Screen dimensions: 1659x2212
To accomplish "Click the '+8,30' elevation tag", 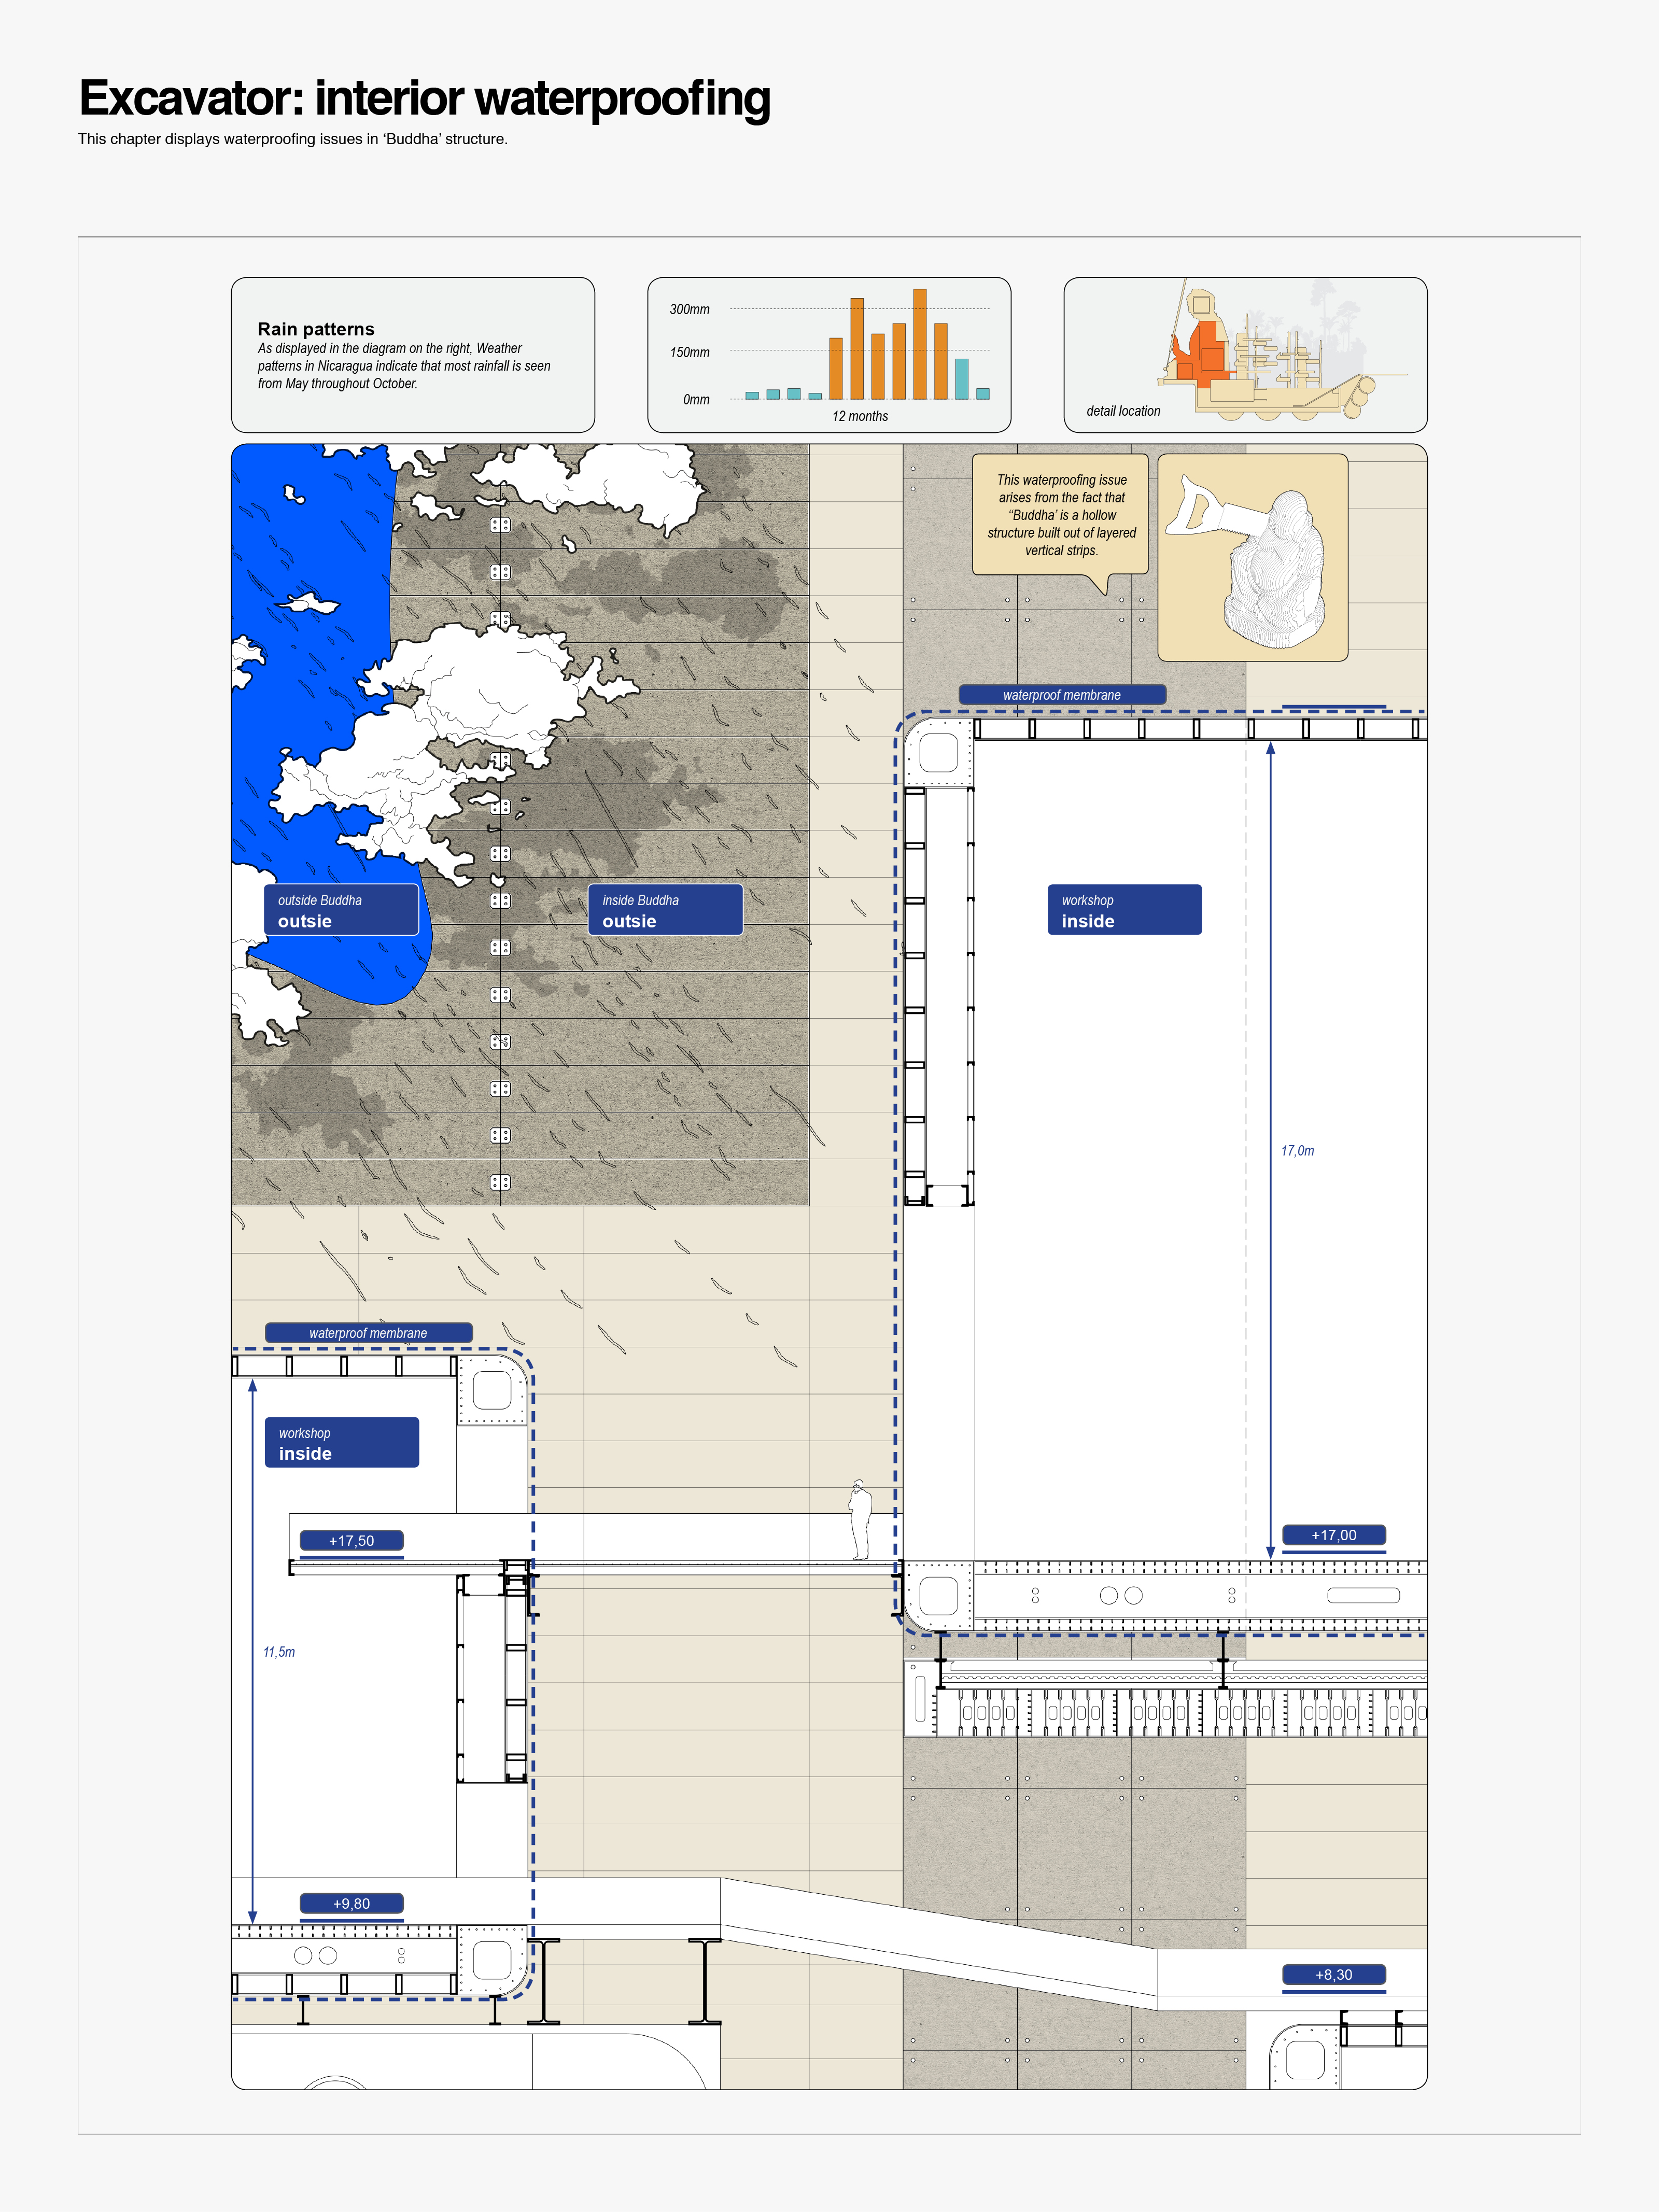I will (x=1334, y=1975).
